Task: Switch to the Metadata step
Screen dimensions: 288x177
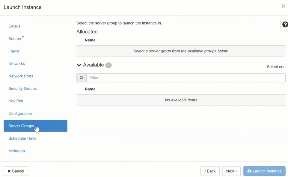Action: [x=16, y=151]
